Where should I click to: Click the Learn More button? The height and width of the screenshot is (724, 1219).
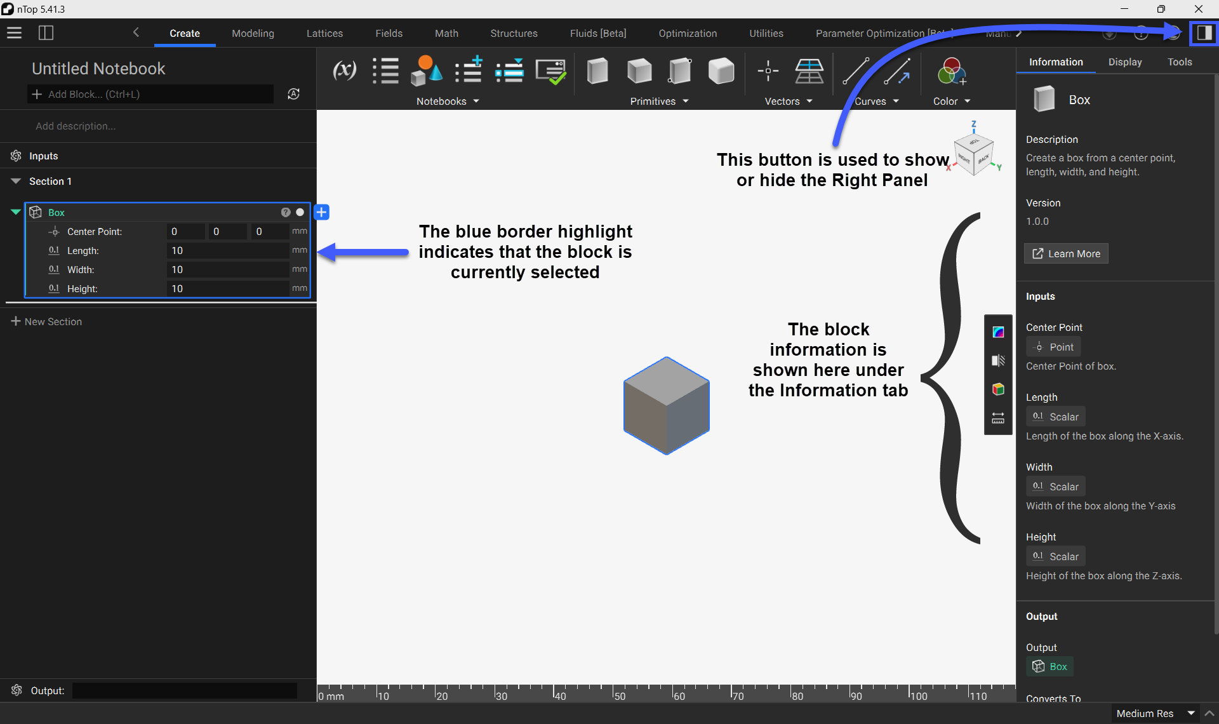(x=1066, y=253)
